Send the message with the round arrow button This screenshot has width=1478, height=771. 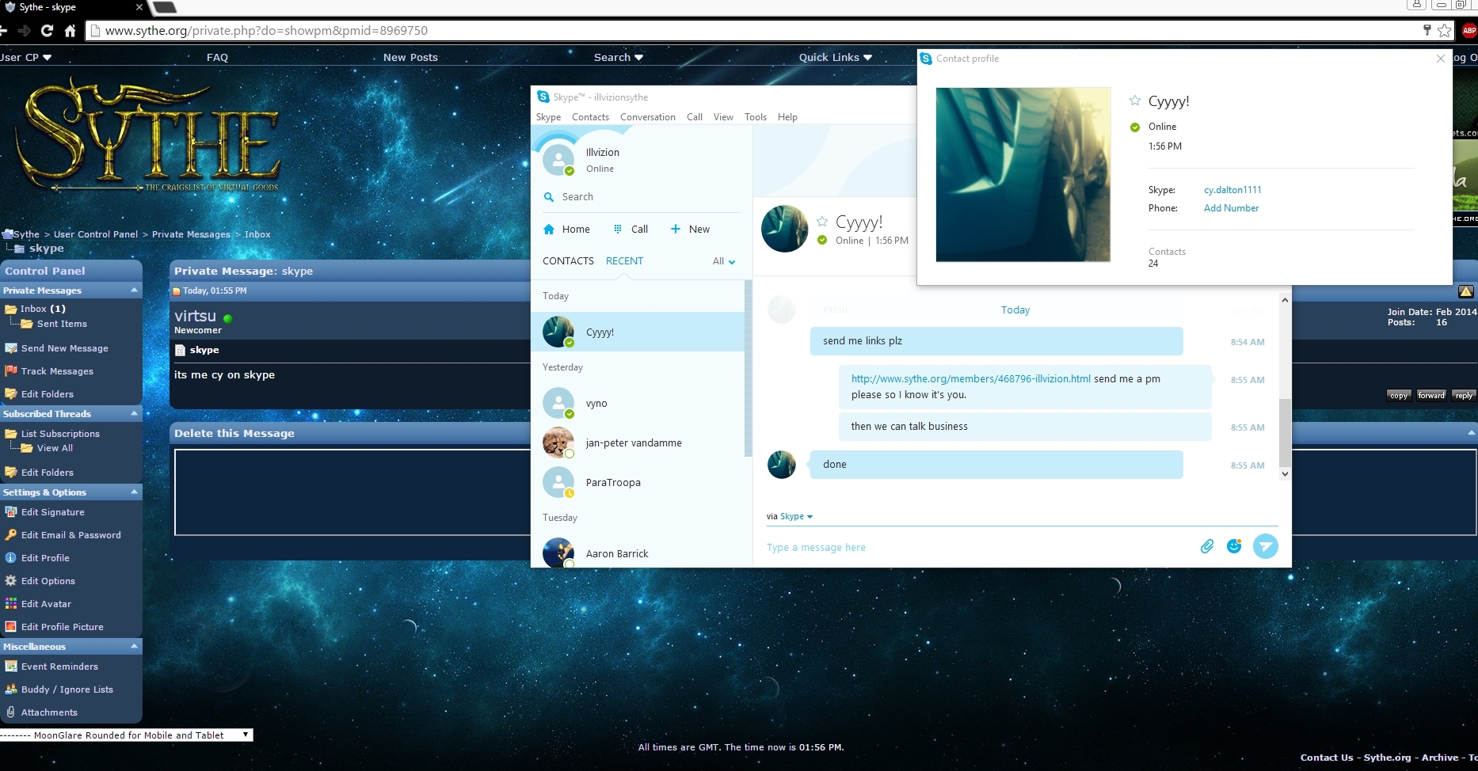coord(1266,546)
